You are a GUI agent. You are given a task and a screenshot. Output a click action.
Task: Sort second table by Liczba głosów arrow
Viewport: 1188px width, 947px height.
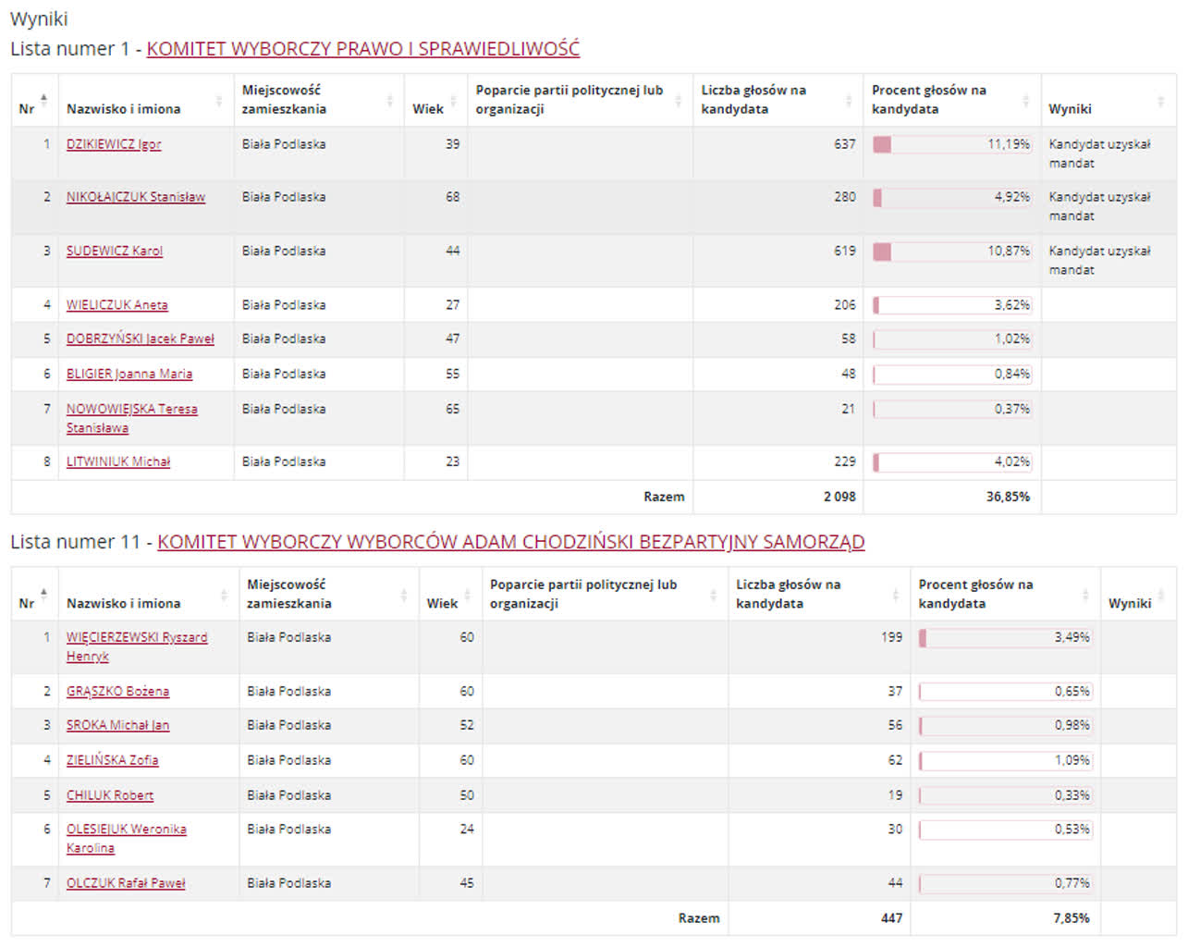[x=895, y=595]
